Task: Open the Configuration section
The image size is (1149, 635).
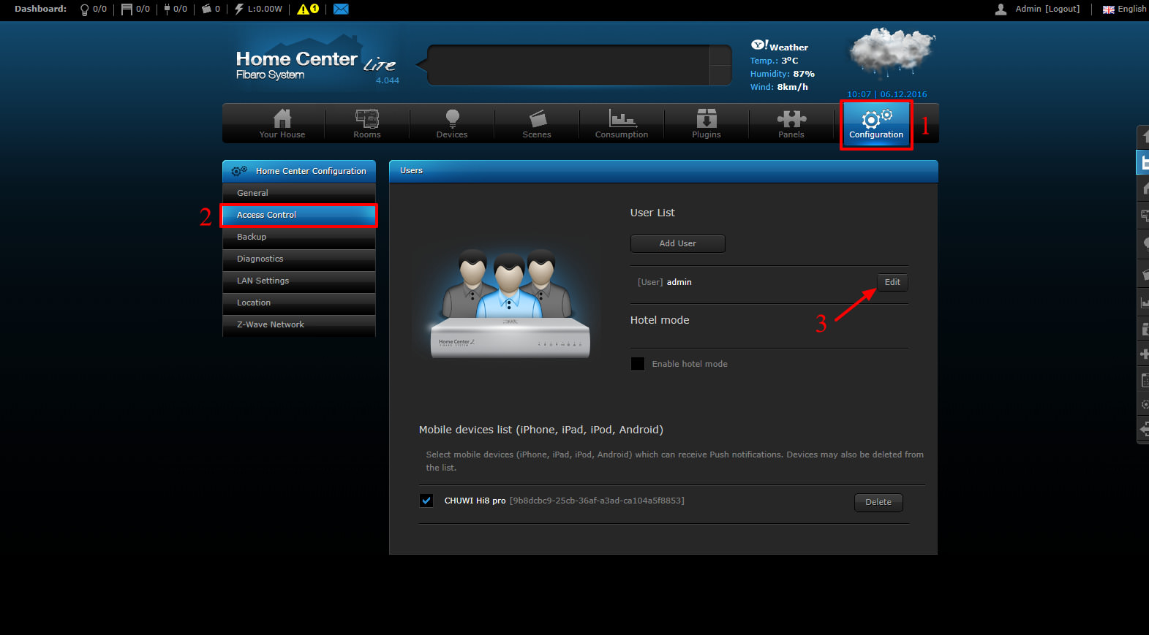Action: [x=876, y=124]
